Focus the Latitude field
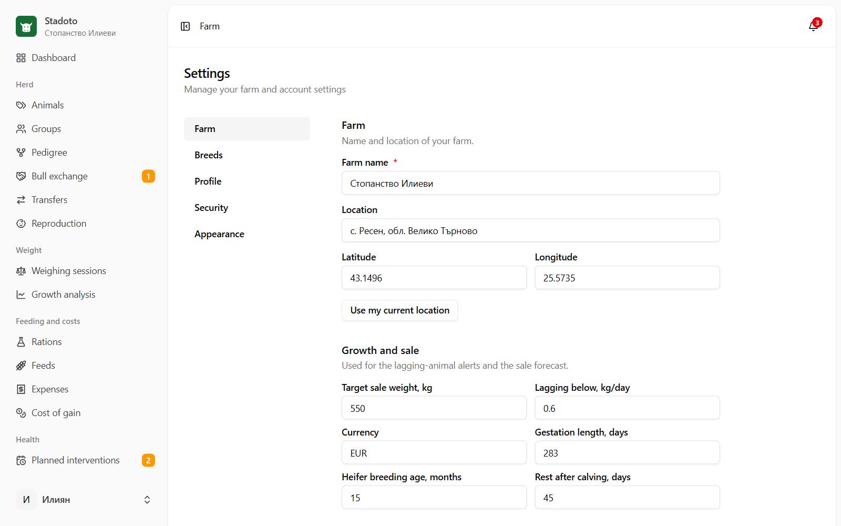The width and height of the screenshot is (841, 526). pyautogui.click(x=434, y=278)
